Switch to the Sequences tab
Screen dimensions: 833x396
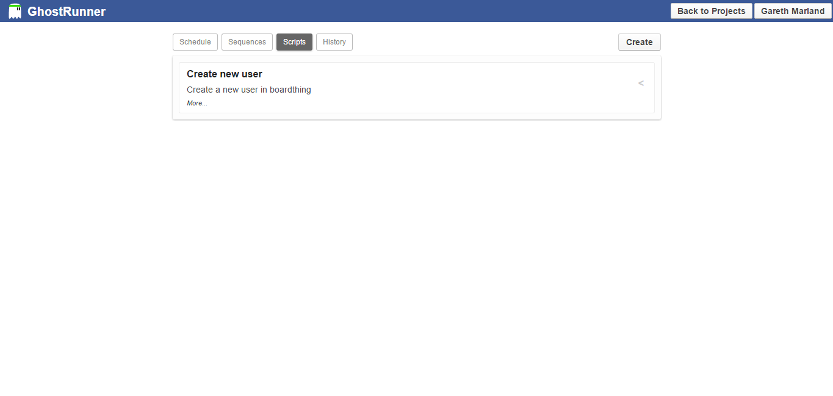(247, 41)
